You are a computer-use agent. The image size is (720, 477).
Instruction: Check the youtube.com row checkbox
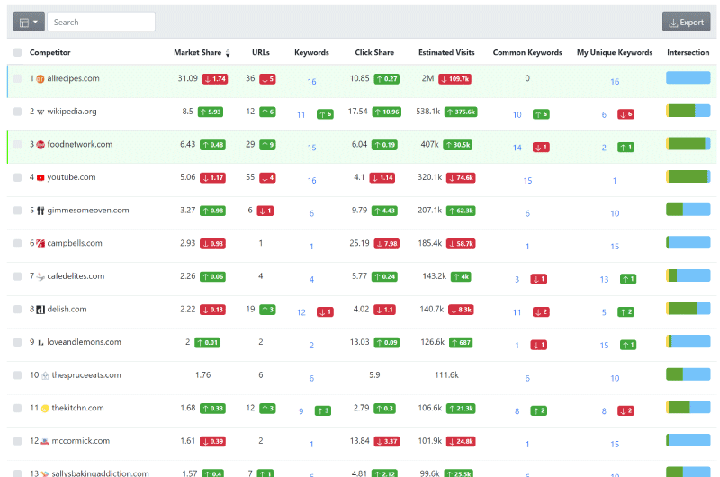pyautogui.click(x=17, y=177)
